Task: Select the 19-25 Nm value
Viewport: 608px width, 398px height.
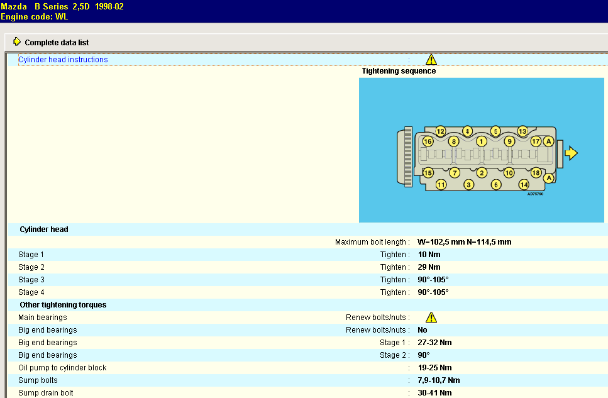Action: [434, 368]
